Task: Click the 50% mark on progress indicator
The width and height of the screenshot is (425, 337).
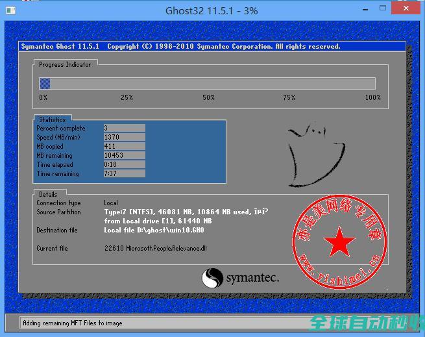Action: coord(208,97)
